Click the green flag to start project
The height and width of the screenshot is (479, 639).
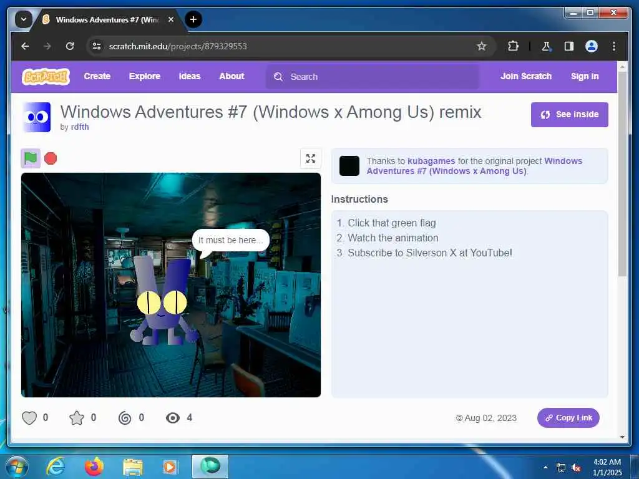31,158
